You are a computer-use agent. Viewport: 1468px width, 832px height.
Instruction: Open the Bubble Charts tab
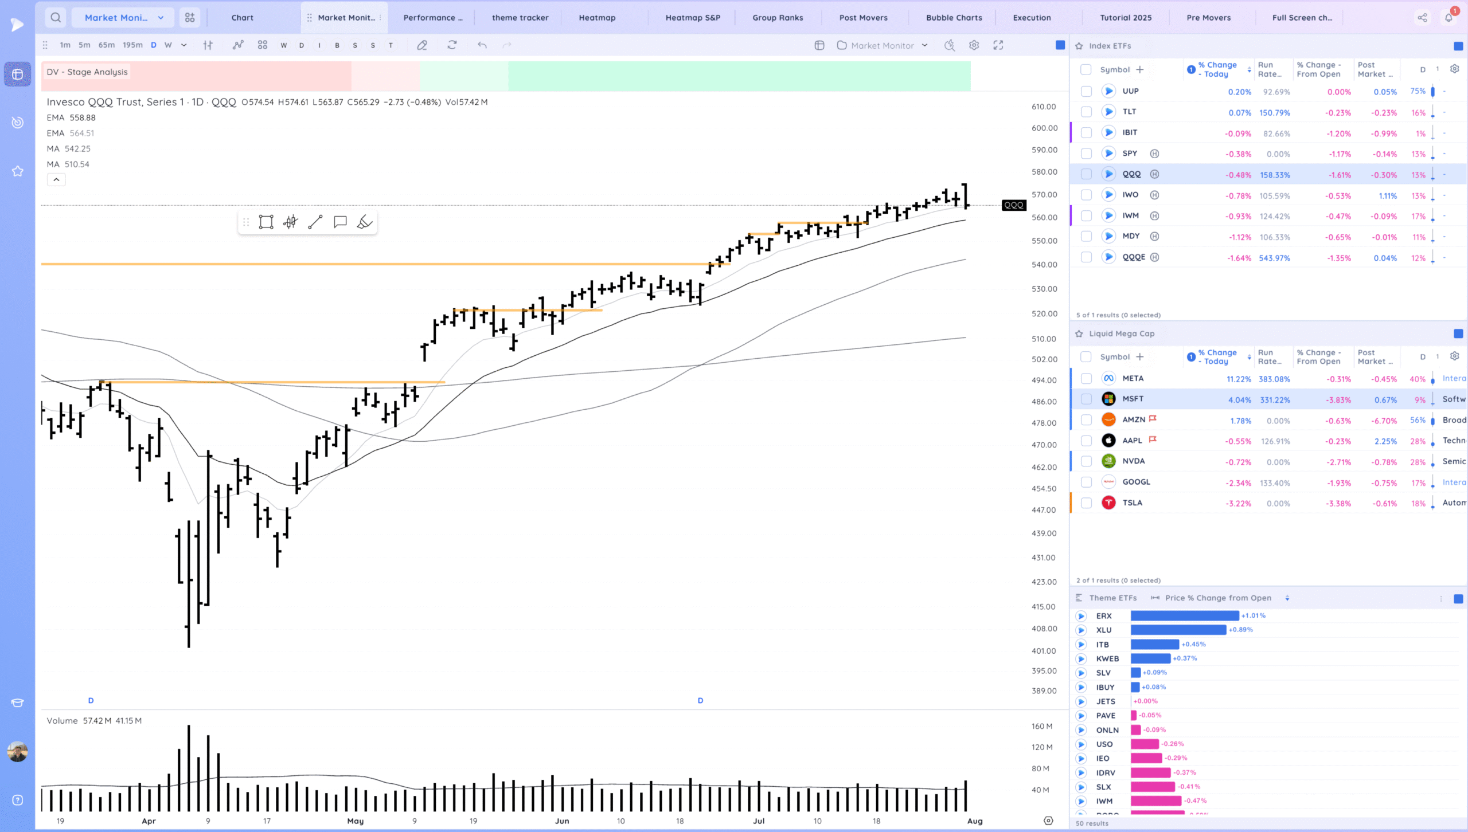click(x=953, y=17)
